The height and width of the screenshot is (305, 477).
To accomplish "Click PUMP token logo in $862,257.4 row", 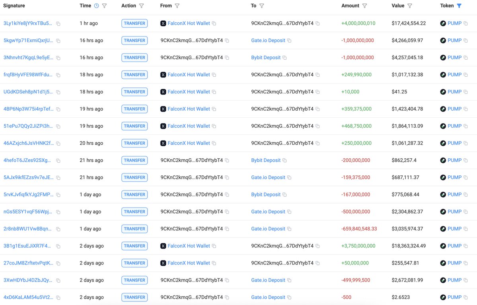I will point(443,160).
